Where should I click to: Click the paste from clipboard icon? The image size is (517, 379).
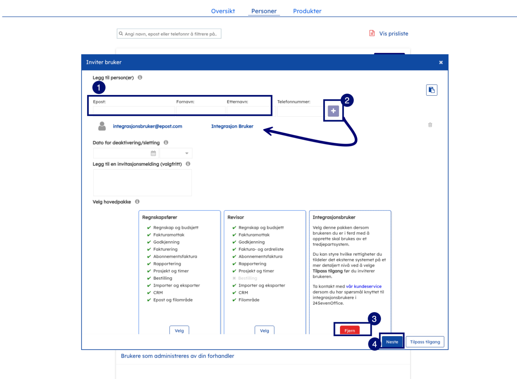click(432, 90)
